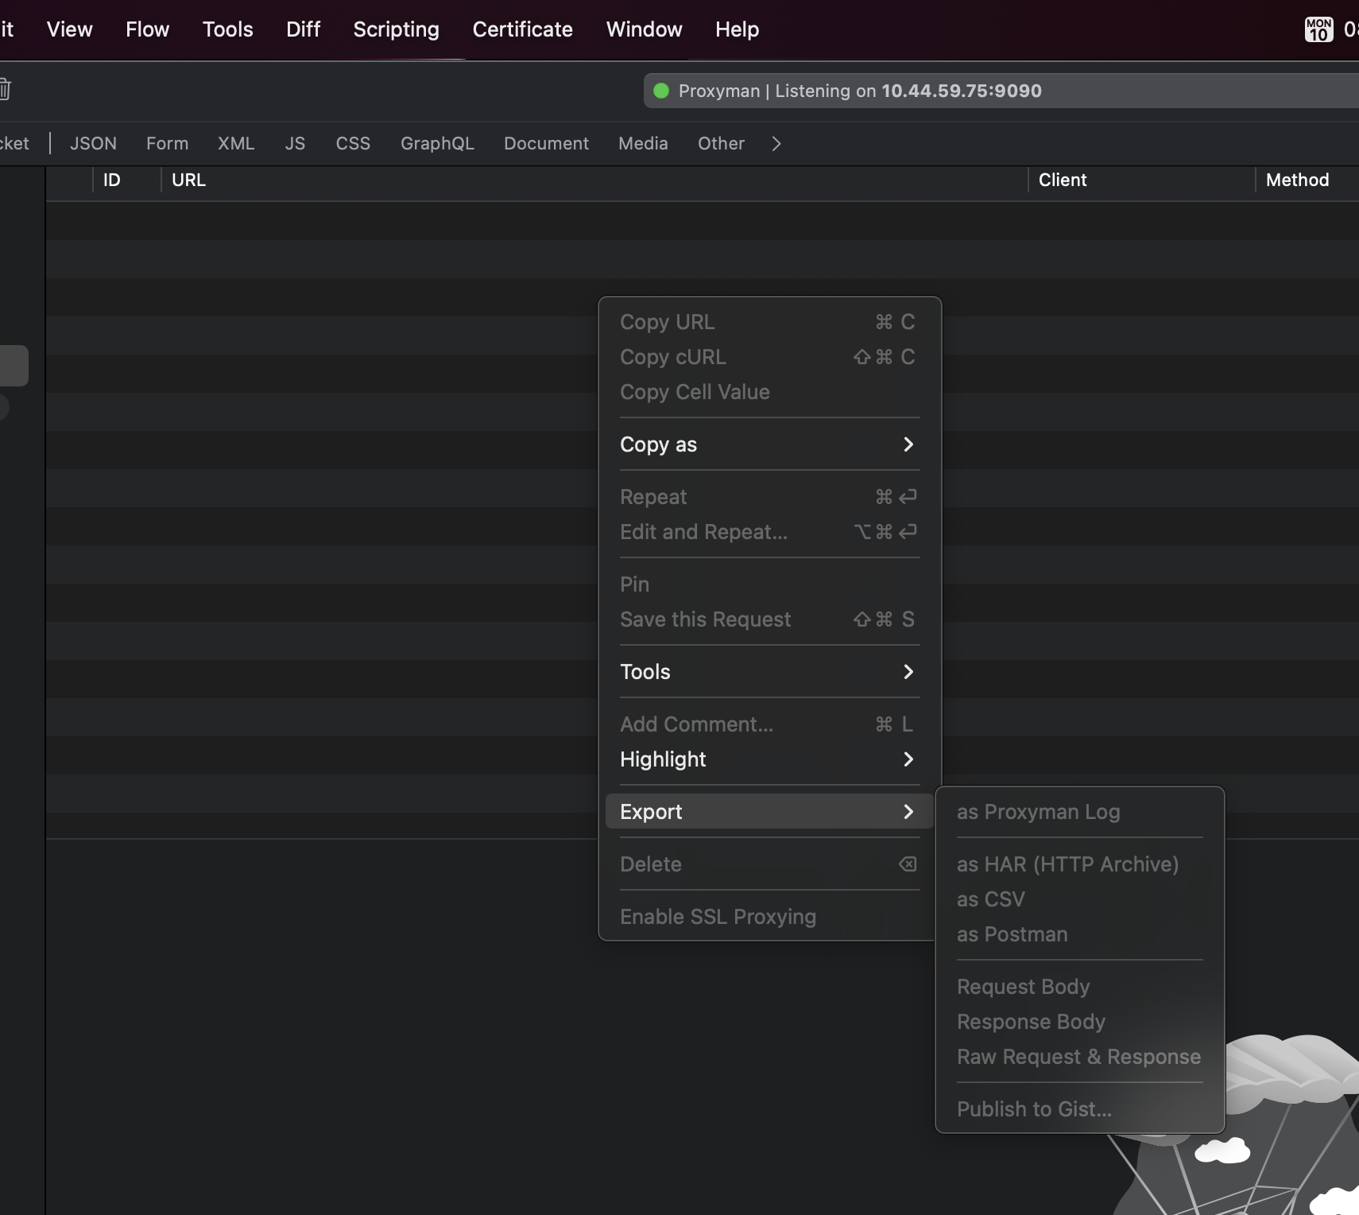Switch to the GraphQL filter tab
The width and height of the screenshot is (1359, 1215).
click(438, 144)
